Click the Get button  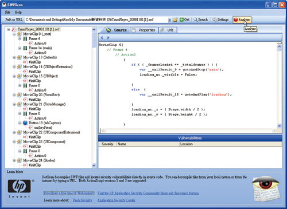[x=184, y=19]
